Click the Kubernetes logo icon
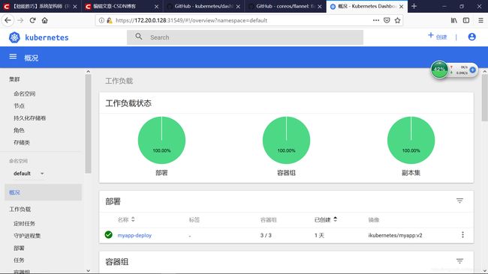This screenshot has height=274, width=488. coord(14,37)
